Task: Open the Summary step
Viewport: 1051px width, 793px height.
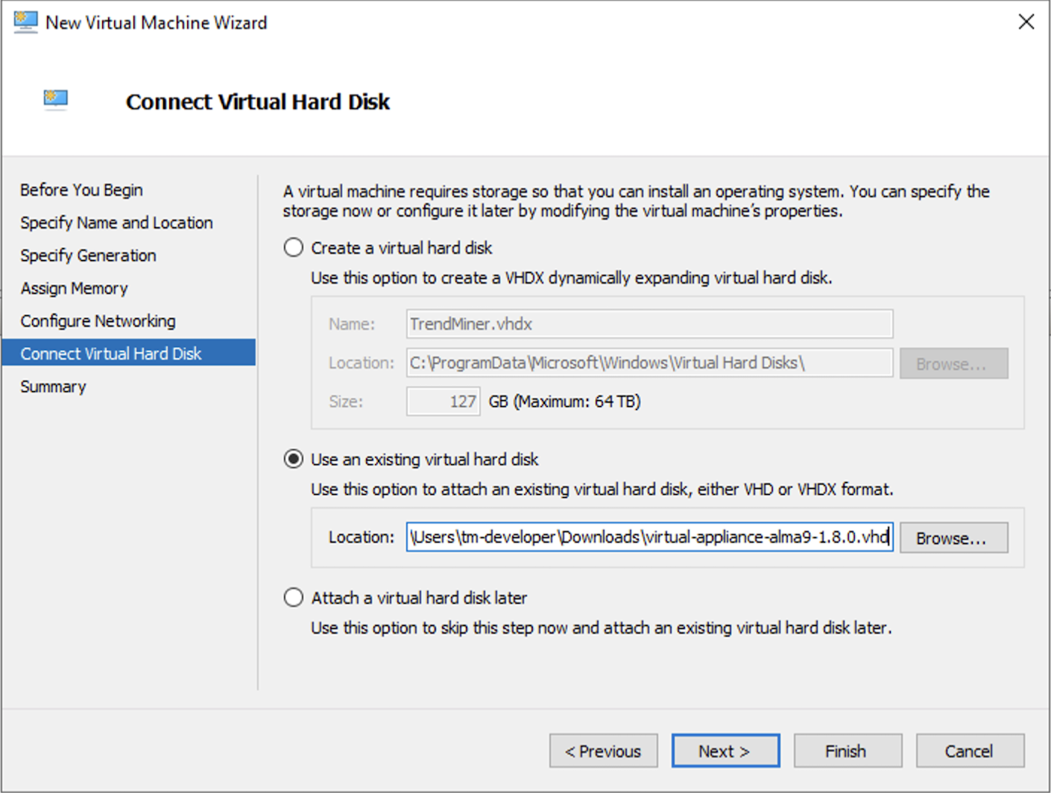Action: 52,386
